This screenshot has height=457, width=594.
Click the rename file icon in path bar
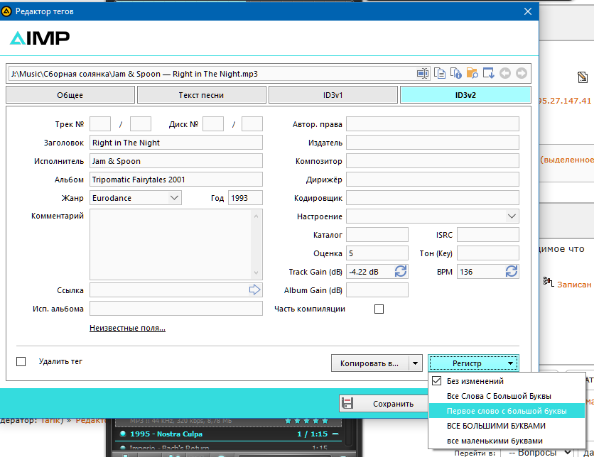click(422, 73)
